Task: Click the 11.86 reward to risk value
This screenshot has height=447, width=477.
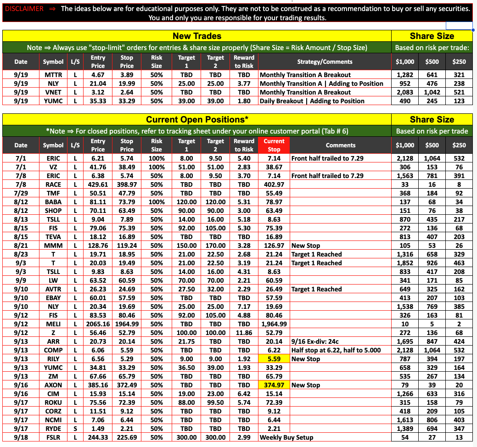Action: (244, 333)
